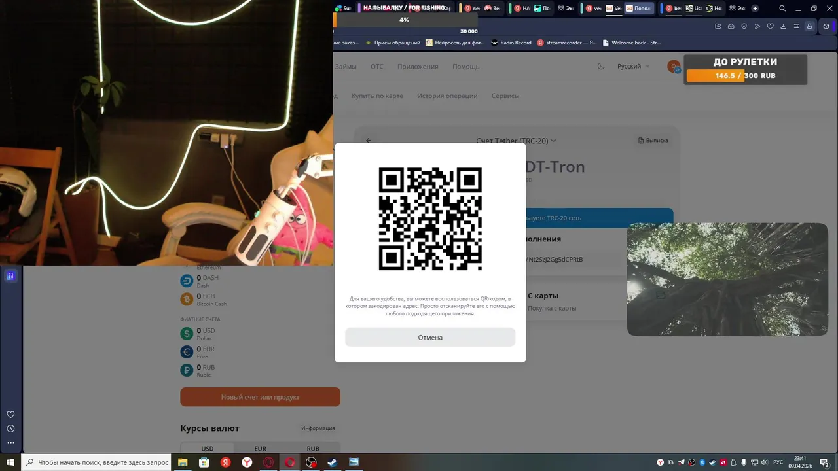Click the РУС language indicator
838x471 pixels.
[x=778, y=462]
